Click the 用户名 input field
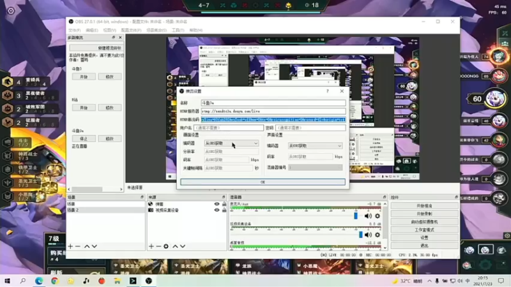The height and width of the screenshot is (287, 511). [x=229, y=128]
